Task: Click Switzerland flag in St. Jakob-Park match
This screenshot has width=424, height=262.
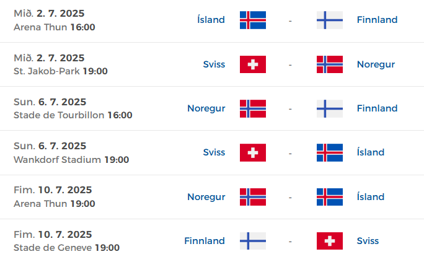Action: point(253,64)
